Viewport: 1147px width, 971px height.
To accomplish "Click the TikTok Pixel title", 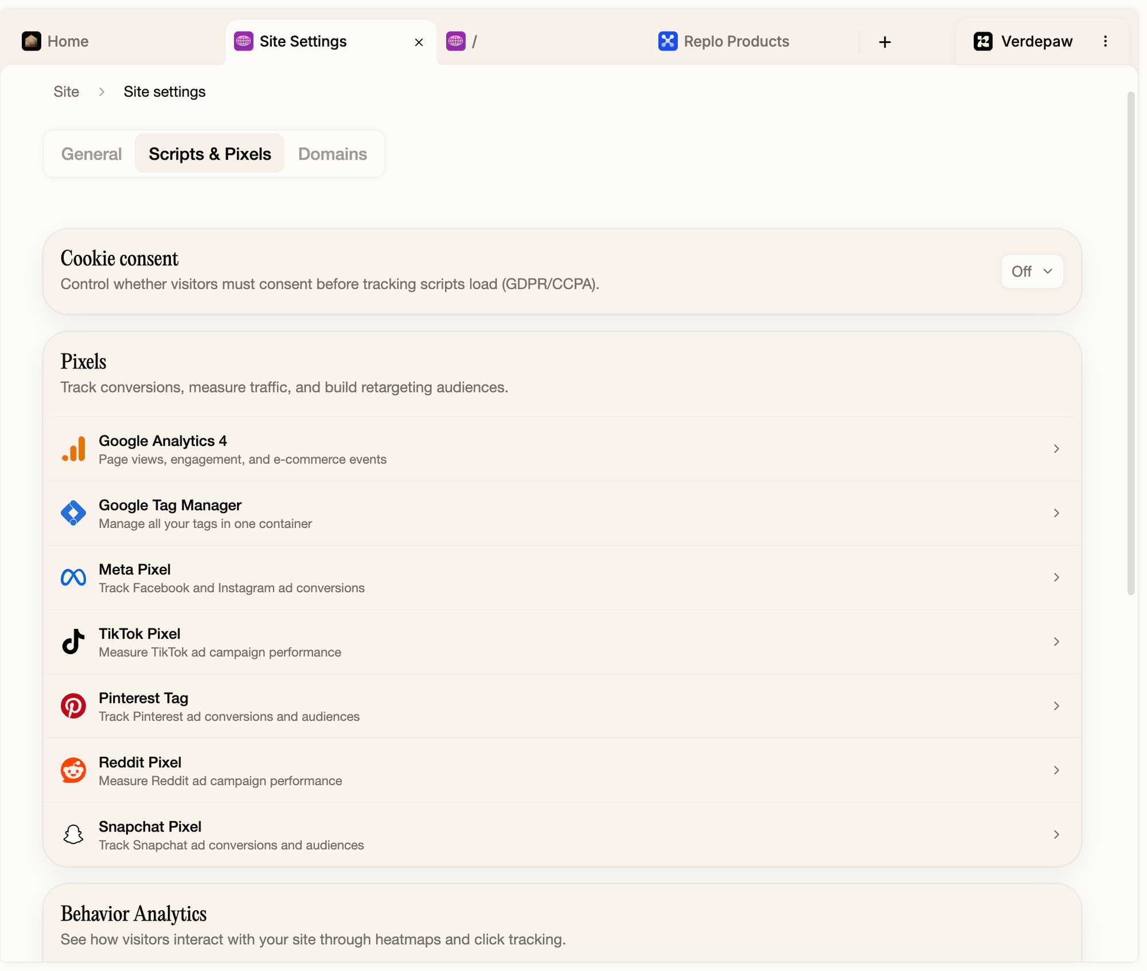I will 139,634.
